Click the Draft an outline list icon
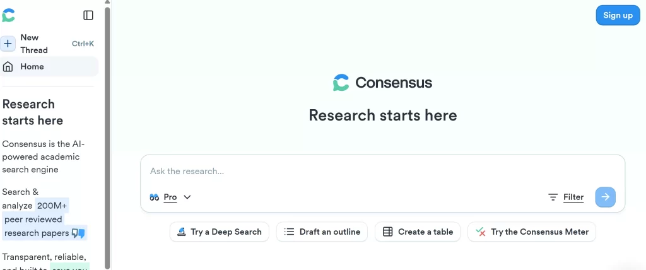 [x=289, y=232]
